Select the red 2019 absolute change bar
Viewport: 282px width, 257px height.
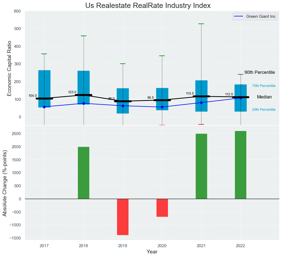click(123, 217)
